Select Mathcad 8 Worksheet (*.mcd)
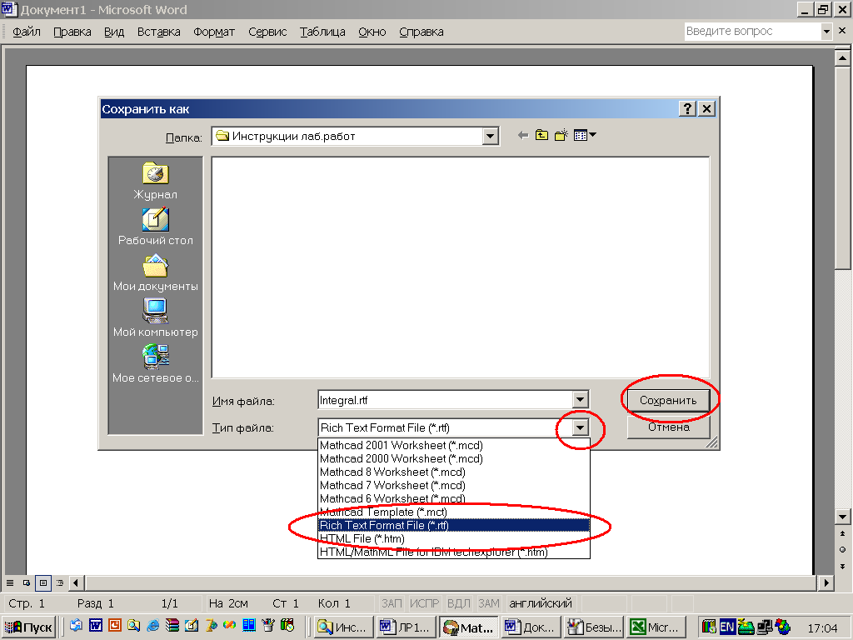This screenshot has height=640, width=853. click(454, 472)
